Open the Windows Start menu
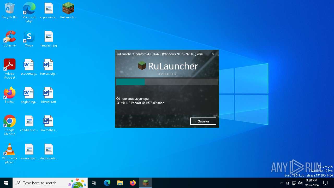 tap(6, 183)
